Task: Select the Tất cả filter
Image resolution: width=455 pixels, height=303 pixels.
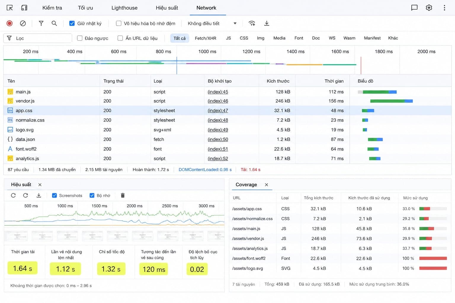Action: (x=180, y=38)
